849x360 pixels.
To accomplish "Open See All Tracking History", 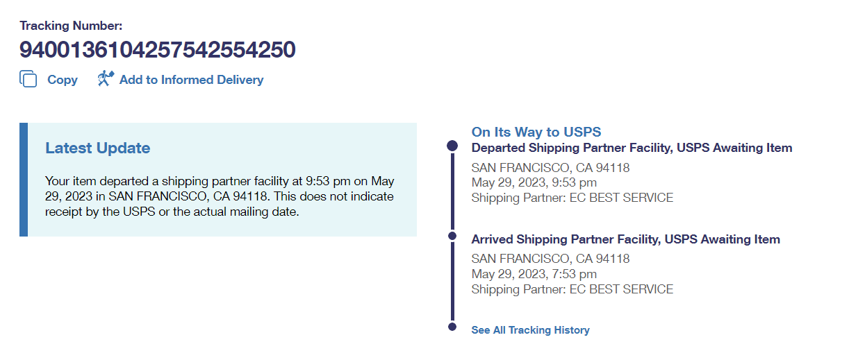I will point(530,330).
